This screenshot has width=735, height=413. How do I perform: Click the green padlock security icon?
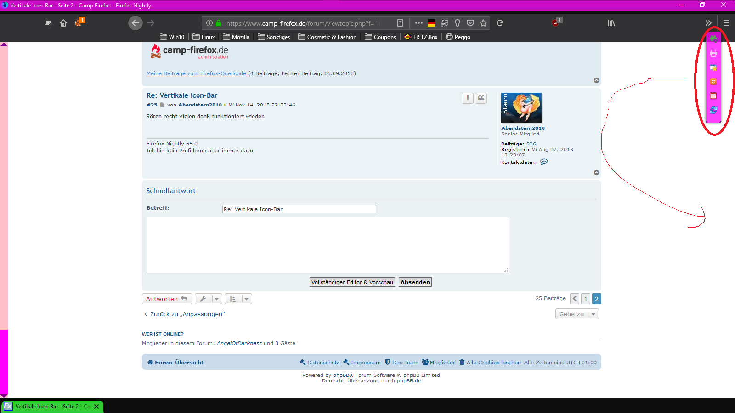tap(219, 23)
